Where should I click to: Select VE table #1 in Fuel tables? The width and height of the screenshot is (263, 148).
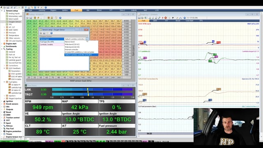[16, 85]
